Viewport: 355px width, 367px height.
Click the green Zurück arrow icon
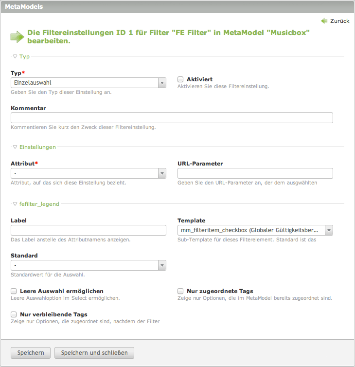324,21
